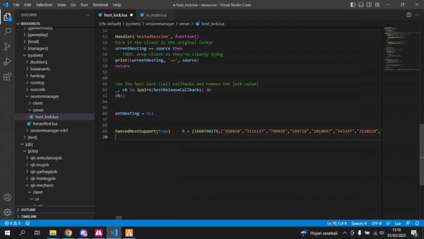Open the Accounts menu icon
The image size is (424, 239).
click(x=7, y=197)
